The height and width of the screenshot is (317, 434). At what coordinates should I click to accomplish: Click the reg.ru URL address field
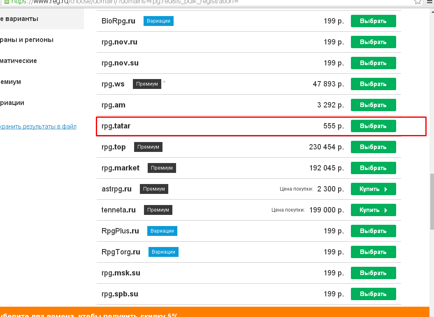pos(165,2)
